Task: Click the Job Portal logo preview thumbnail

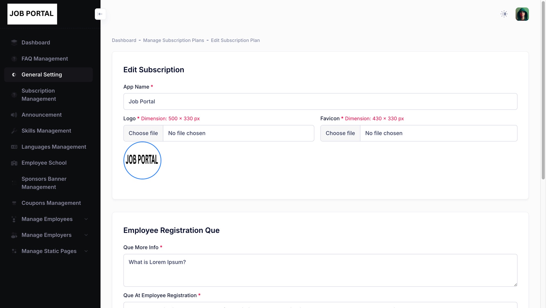Action: [142, 160]
